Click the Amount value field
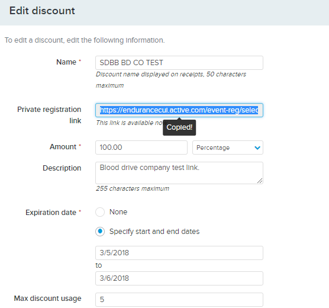 pos(141,147)
